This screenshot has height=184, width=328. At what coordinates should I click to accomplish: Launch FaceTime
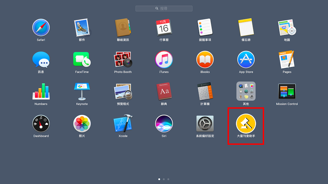(x=82, y=60)
